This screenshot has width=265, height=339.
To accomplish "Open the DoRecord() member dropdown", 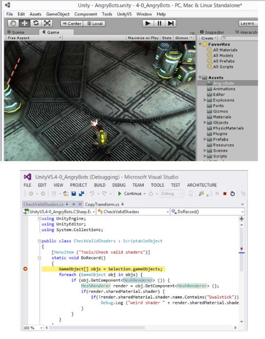I will pos(208,212).
